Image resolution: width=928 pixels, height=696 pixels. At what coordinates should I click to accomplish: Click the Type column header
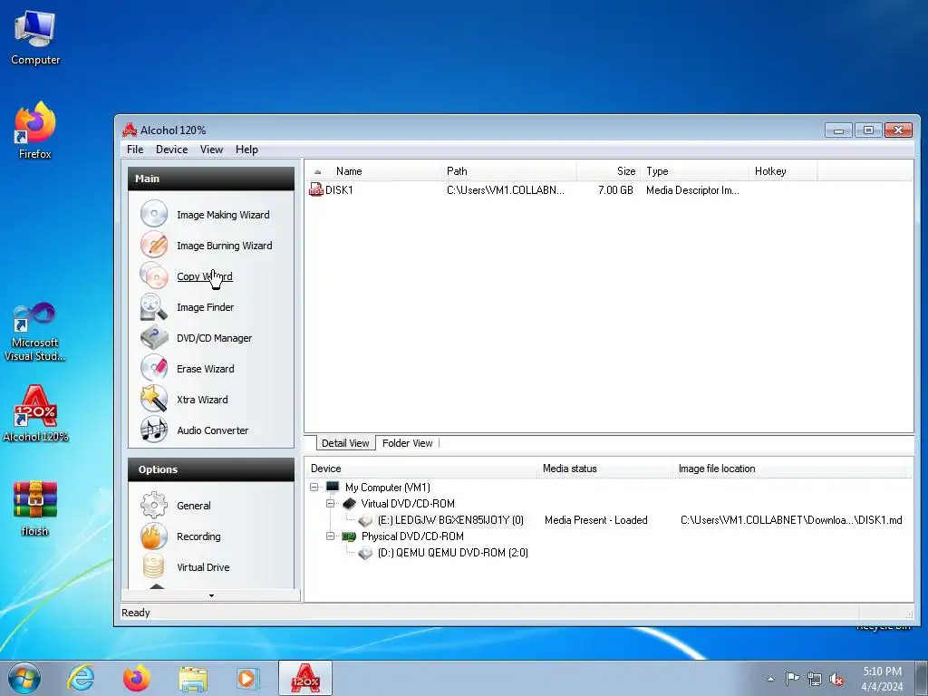[x=695, y=171]
